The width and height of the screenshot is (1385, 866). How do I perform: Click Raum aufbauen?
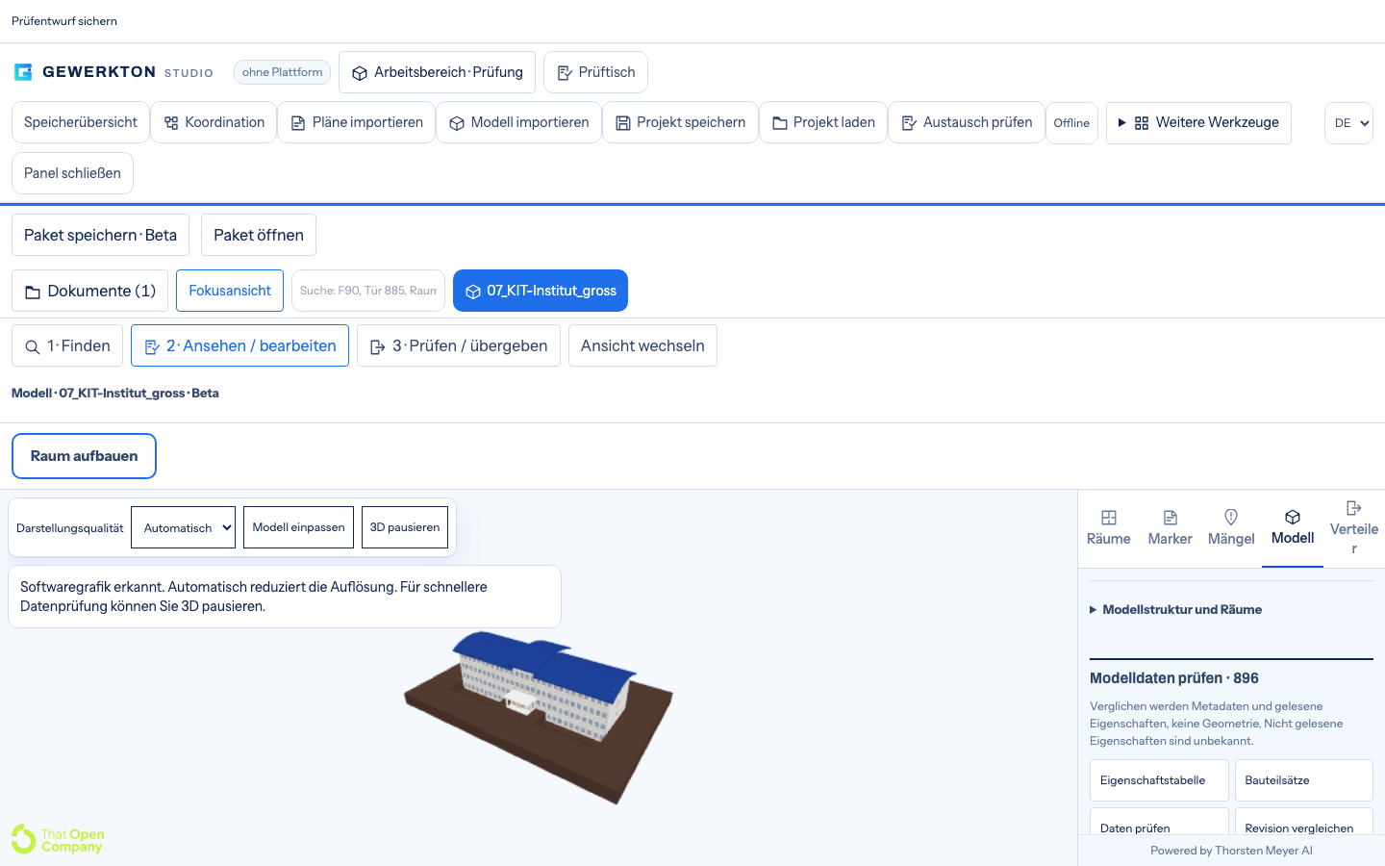click(x=84, y=456)
